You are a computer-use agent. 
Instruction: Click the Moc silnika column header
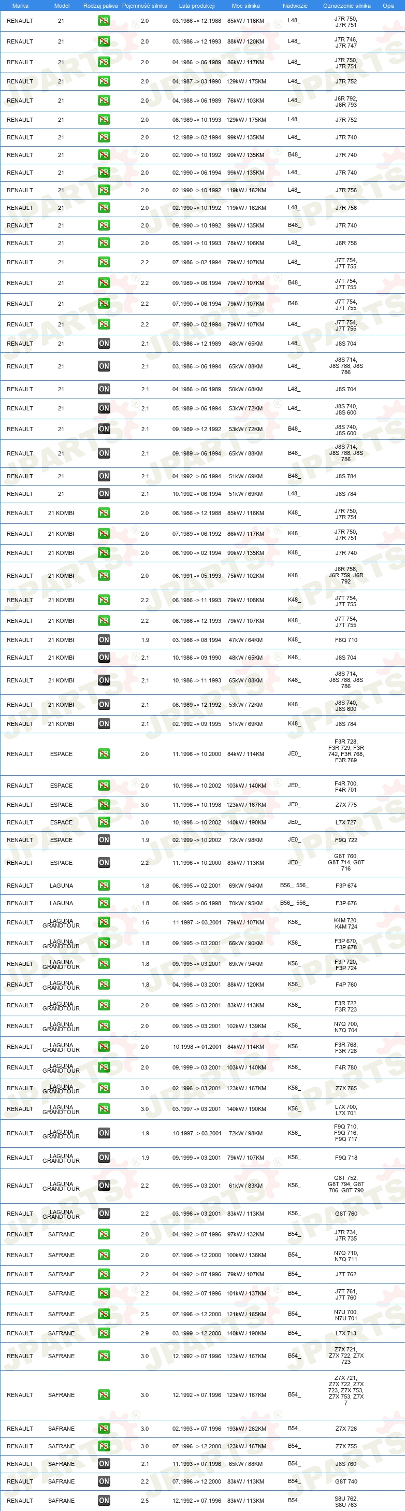pos(245,6)
